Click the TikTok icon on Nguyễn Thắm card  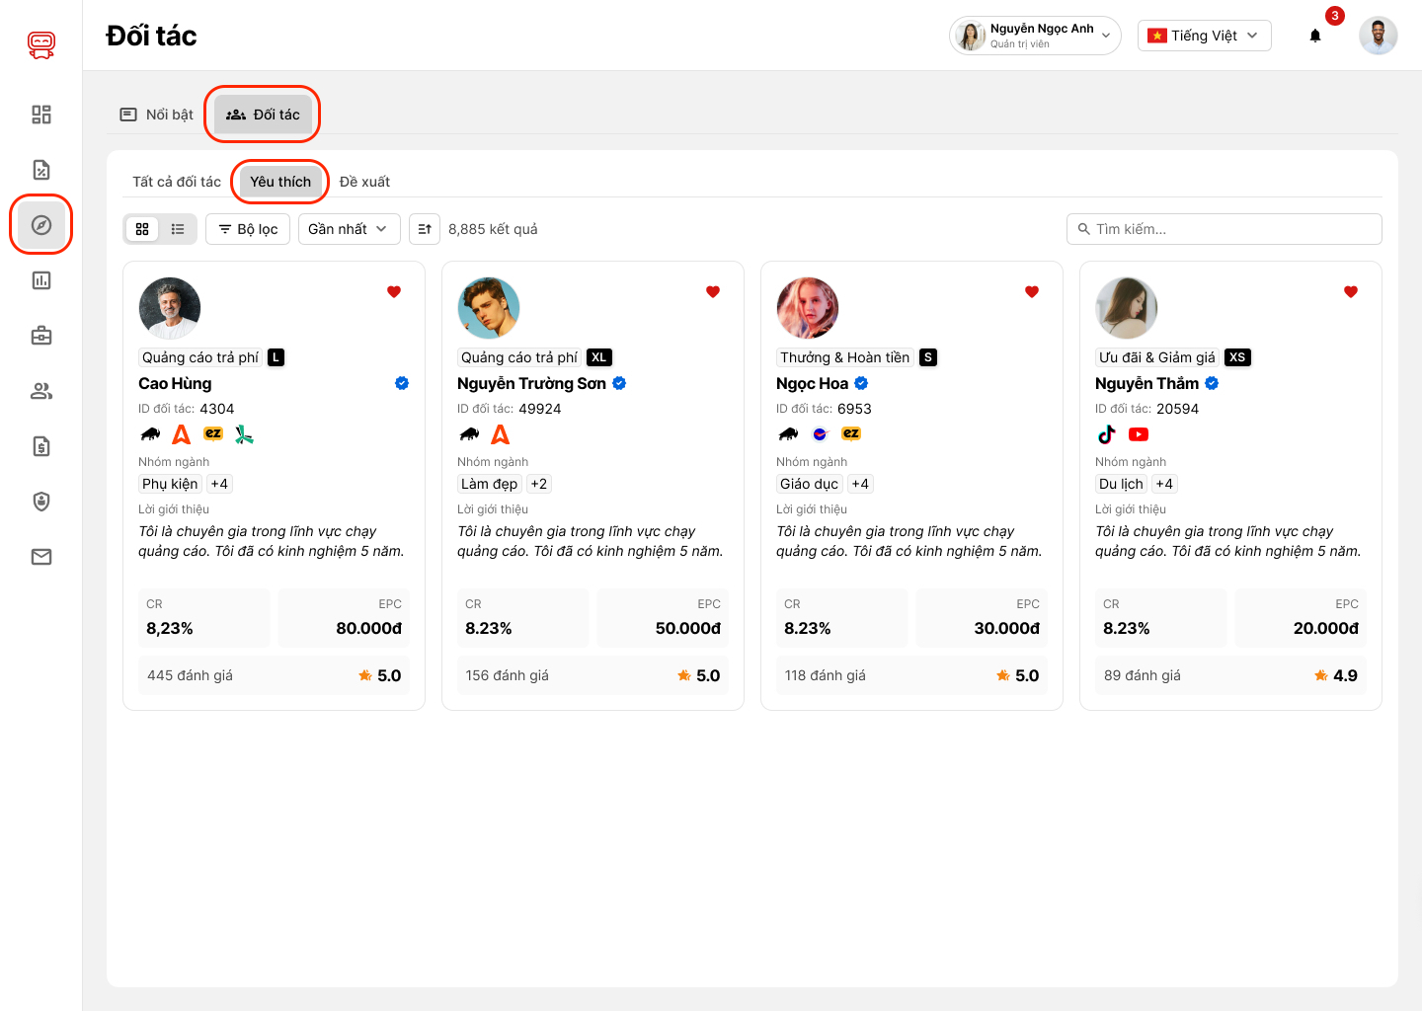click(1107, 434)
